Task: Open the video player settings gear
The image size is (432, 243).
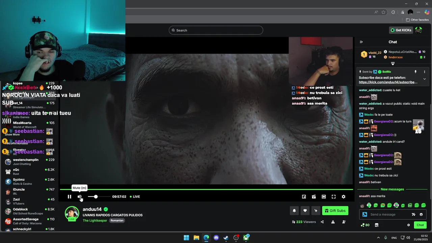Action: tap(344, 197)
